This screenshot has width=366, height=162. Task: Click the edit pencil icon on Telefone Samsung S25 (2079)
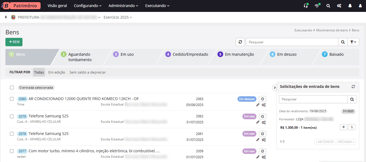point(258,122)
